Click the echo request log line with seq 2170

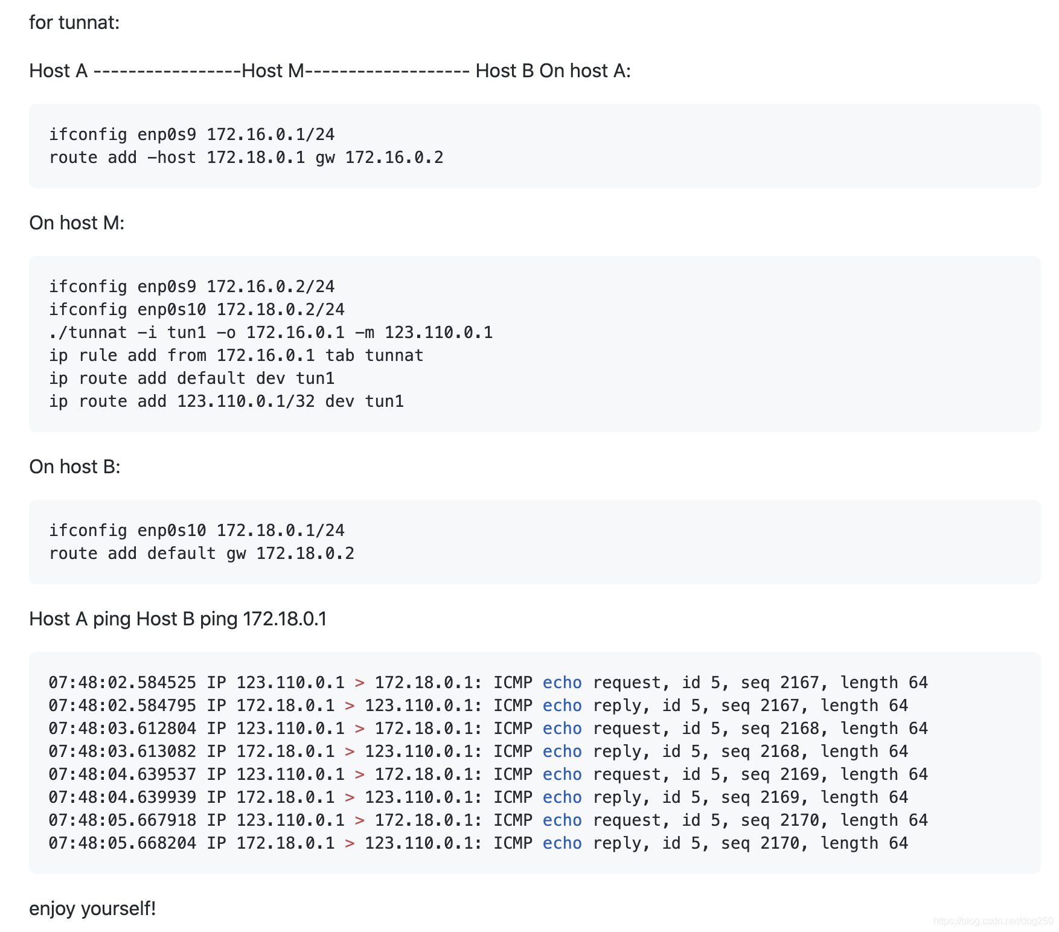tap(488, 820)
